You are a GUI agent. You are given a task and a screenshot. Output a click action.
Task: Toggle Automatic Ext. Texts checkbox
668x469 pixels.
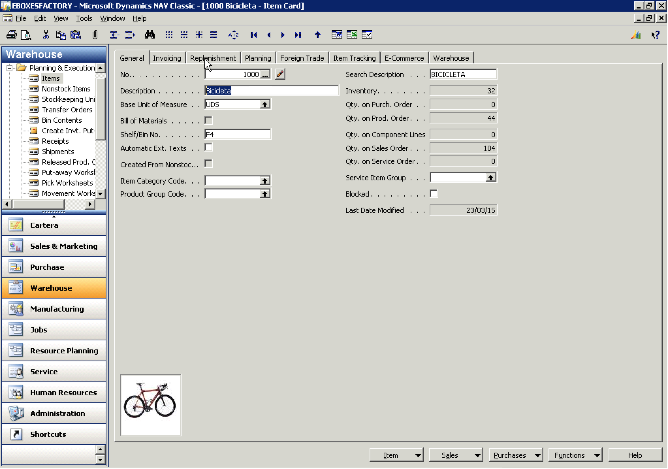click(x=208, y=148)
